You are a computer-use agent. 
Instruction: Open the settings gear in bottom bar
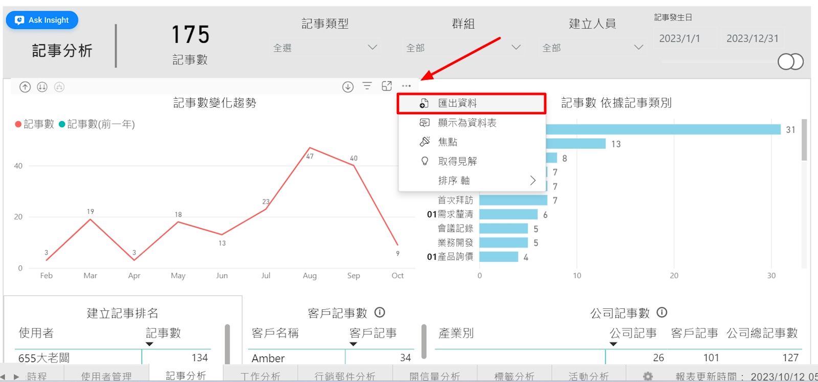[x=648, y=376]
